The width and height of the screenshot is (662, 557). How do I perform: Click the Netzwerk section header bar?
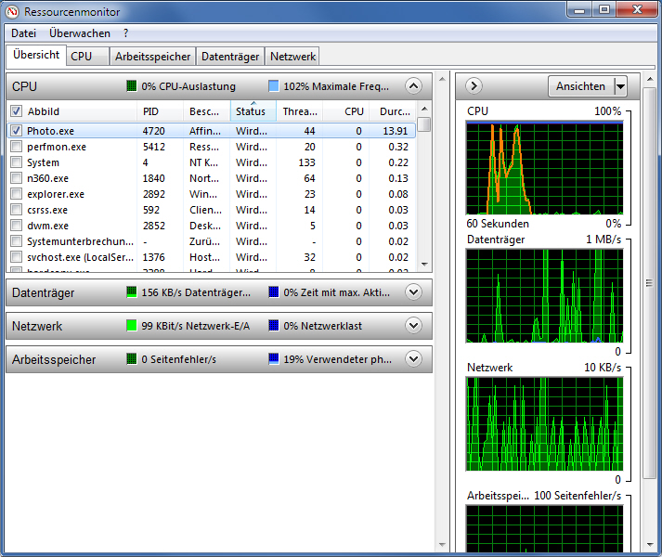click(x=219, y=326)
